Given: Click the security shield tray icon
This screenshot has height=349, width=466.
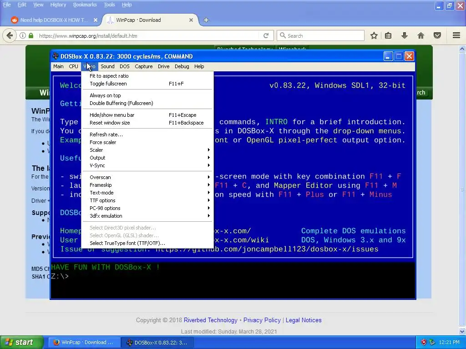Looking at the screenshot, I should 424,342.
